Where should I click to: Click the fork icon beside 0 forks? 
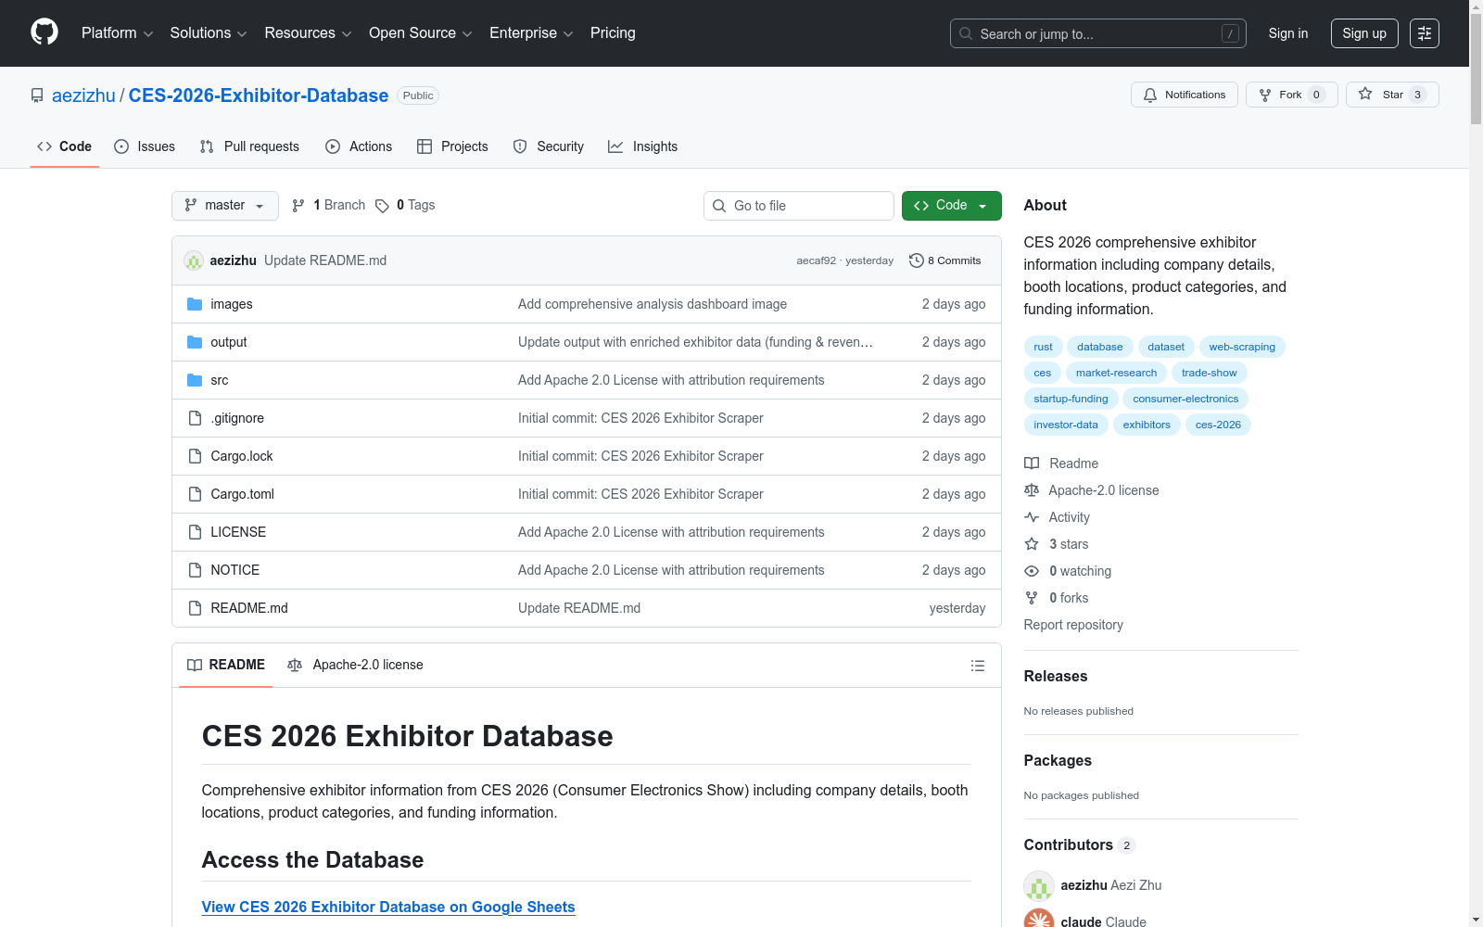[x=1032, y=598]
